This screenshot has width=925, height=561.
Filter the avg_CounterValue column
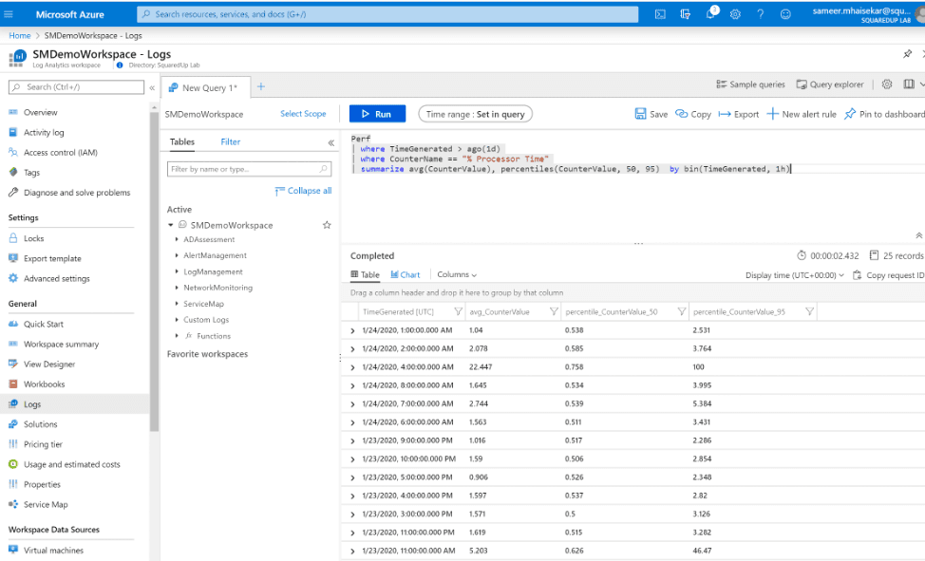tap(554, 311)
